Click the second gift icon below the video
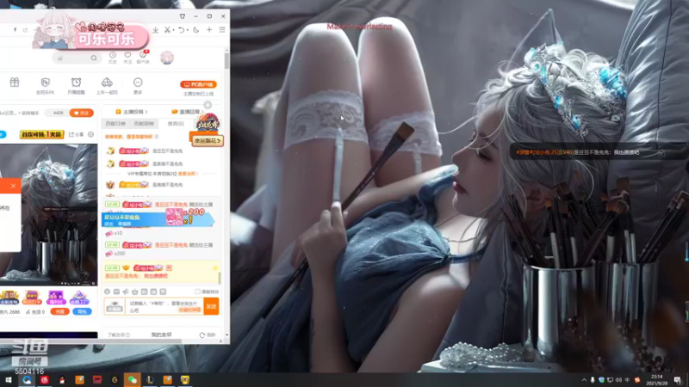The height and width of the screenshot is (387, 689). pos(32,297)
